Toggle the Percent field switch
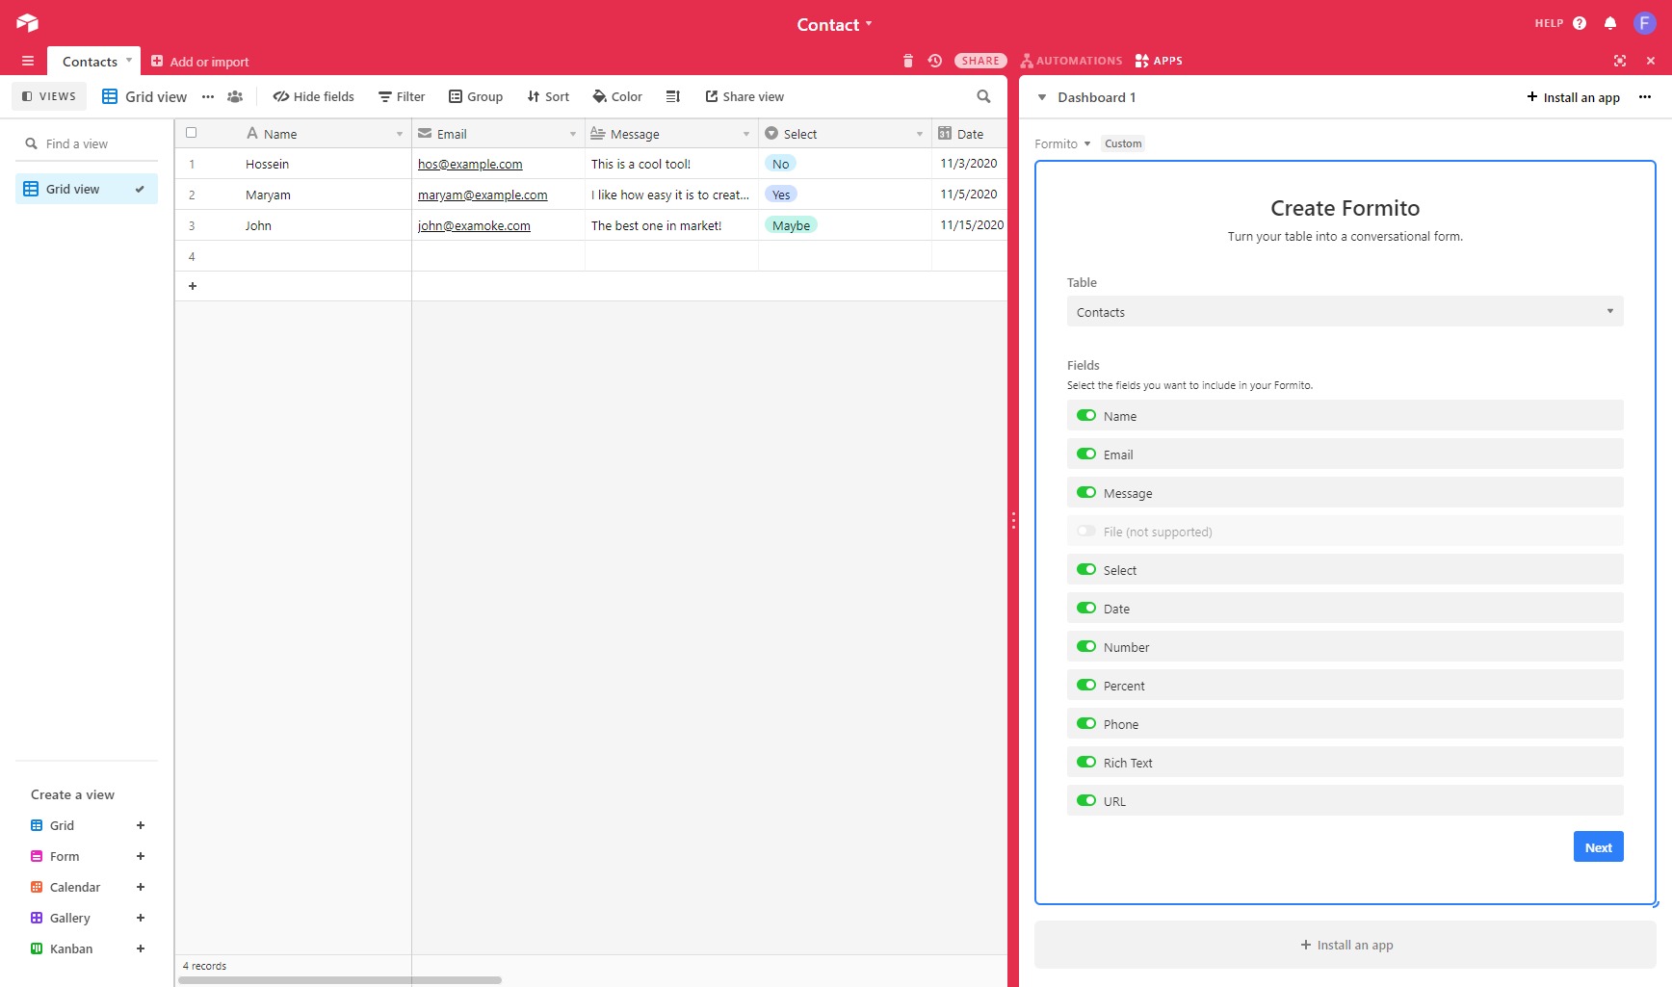This screenshot has height=987, width=1672. pyautogui.click(x=1086, y=685)
